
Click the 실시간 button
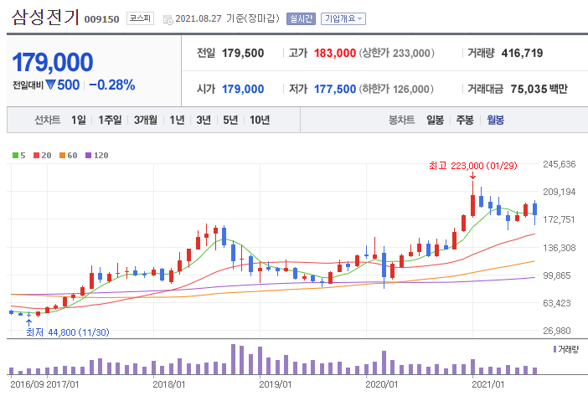point(301,18)
